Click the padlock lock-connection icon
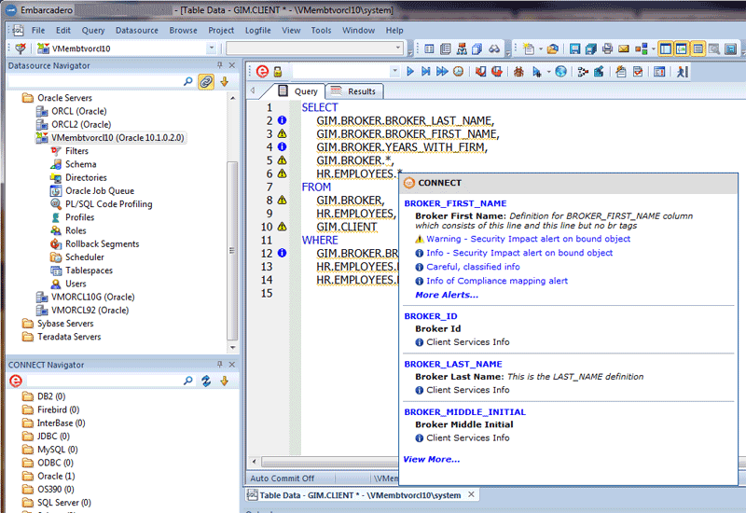 (x=278, y=72)
